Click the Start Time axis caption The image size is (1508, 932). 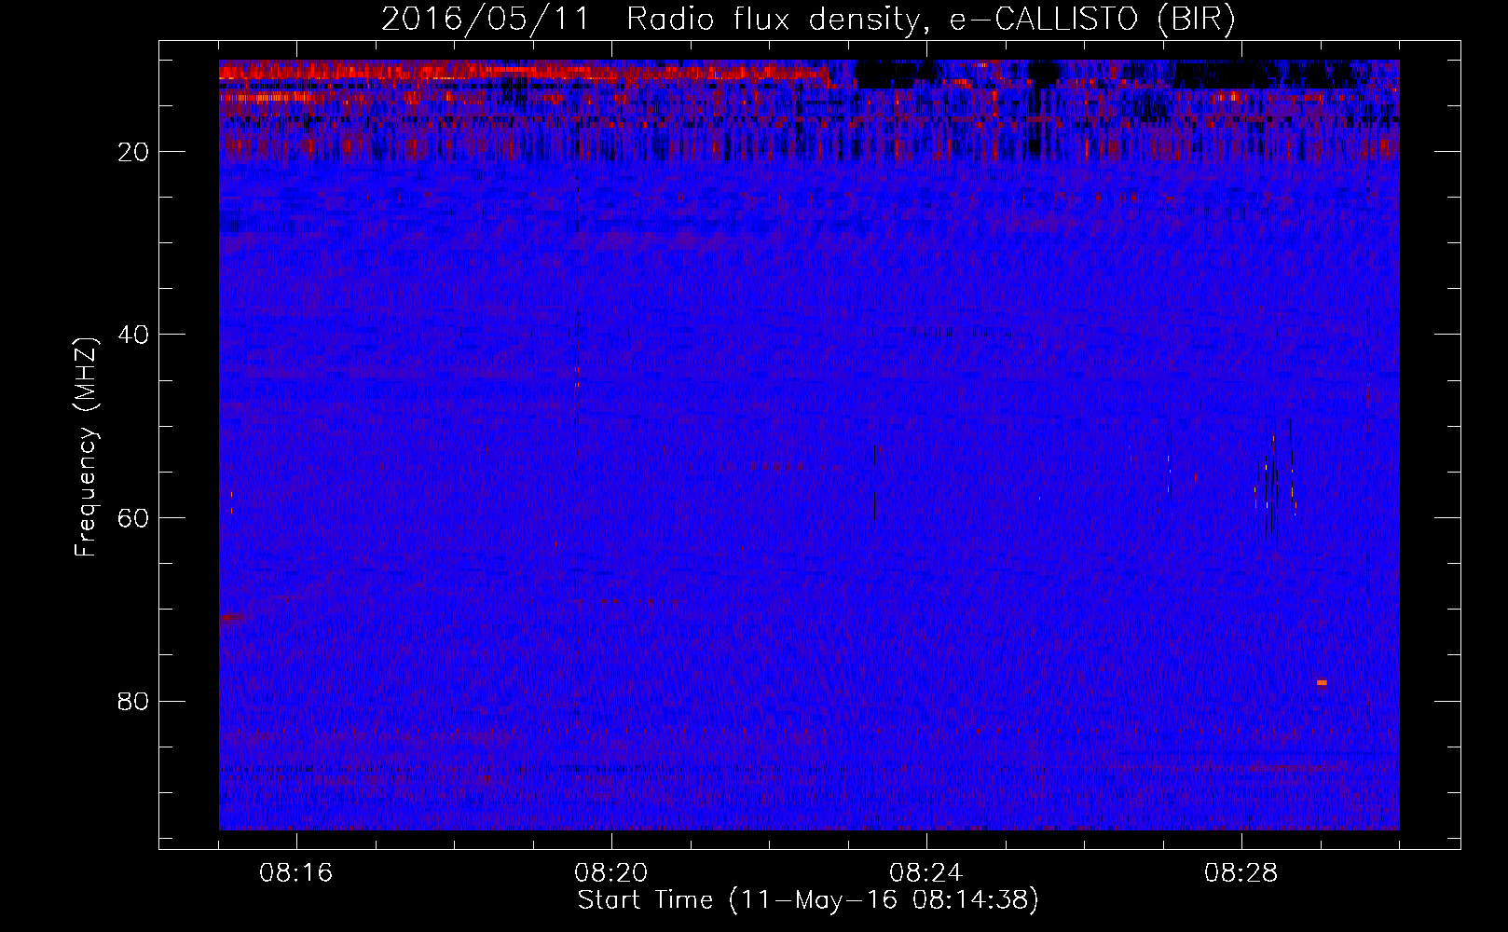807,899
